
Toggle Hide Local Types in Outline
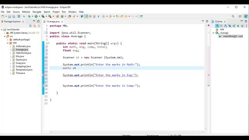[x=242, y=26]
